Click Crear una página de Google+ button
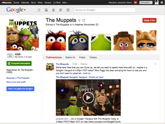Image resolution: width=165 pixels, height=124 pixels. pos(20,89)
